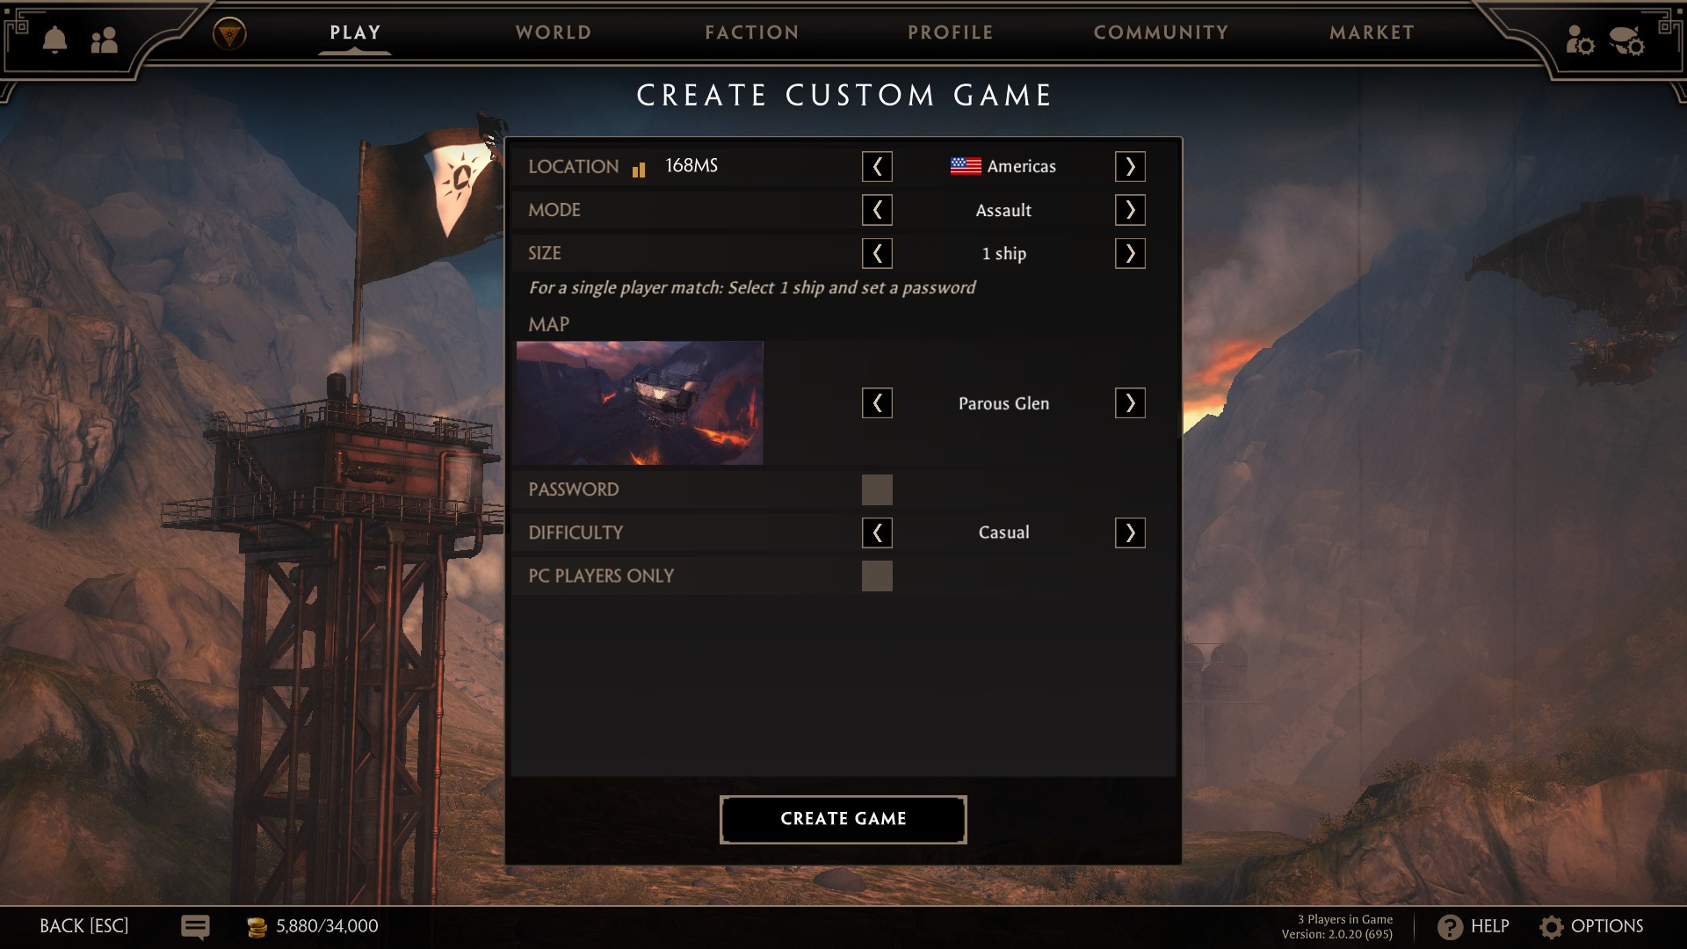Screen dimensions: 1687x949
Task: Open the character customization gear icon
Action: tap(1579, 40)
